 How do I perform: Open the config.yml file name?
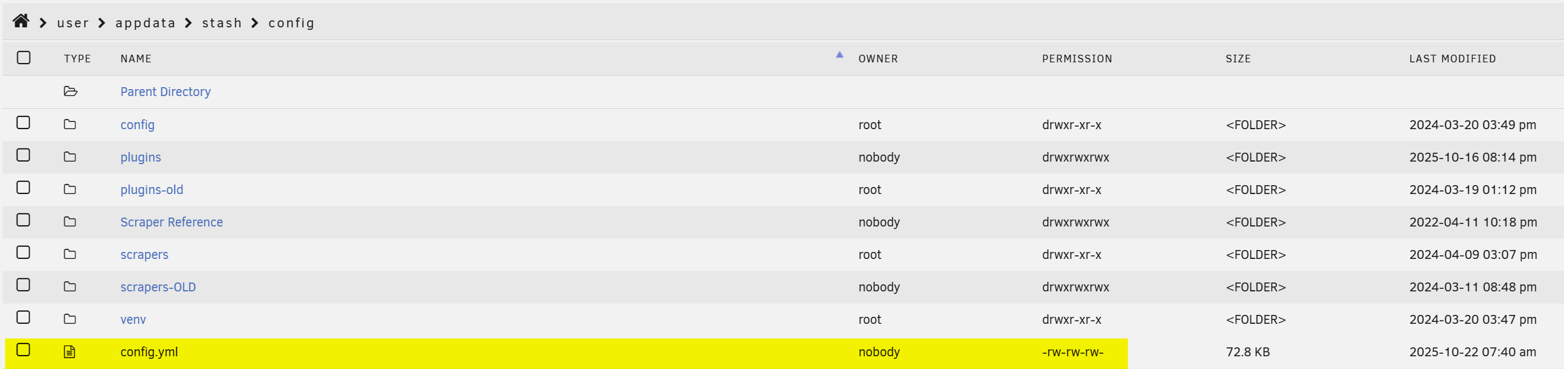[x=149, y=352]
